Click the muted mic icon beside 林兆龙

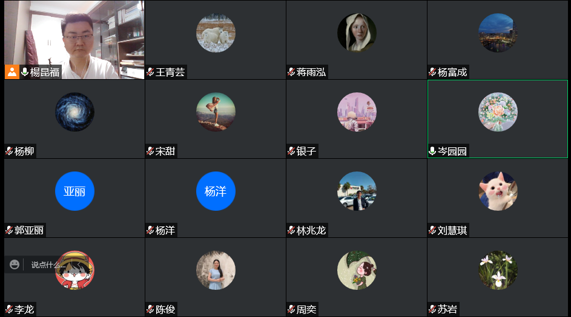click(291, 230)
